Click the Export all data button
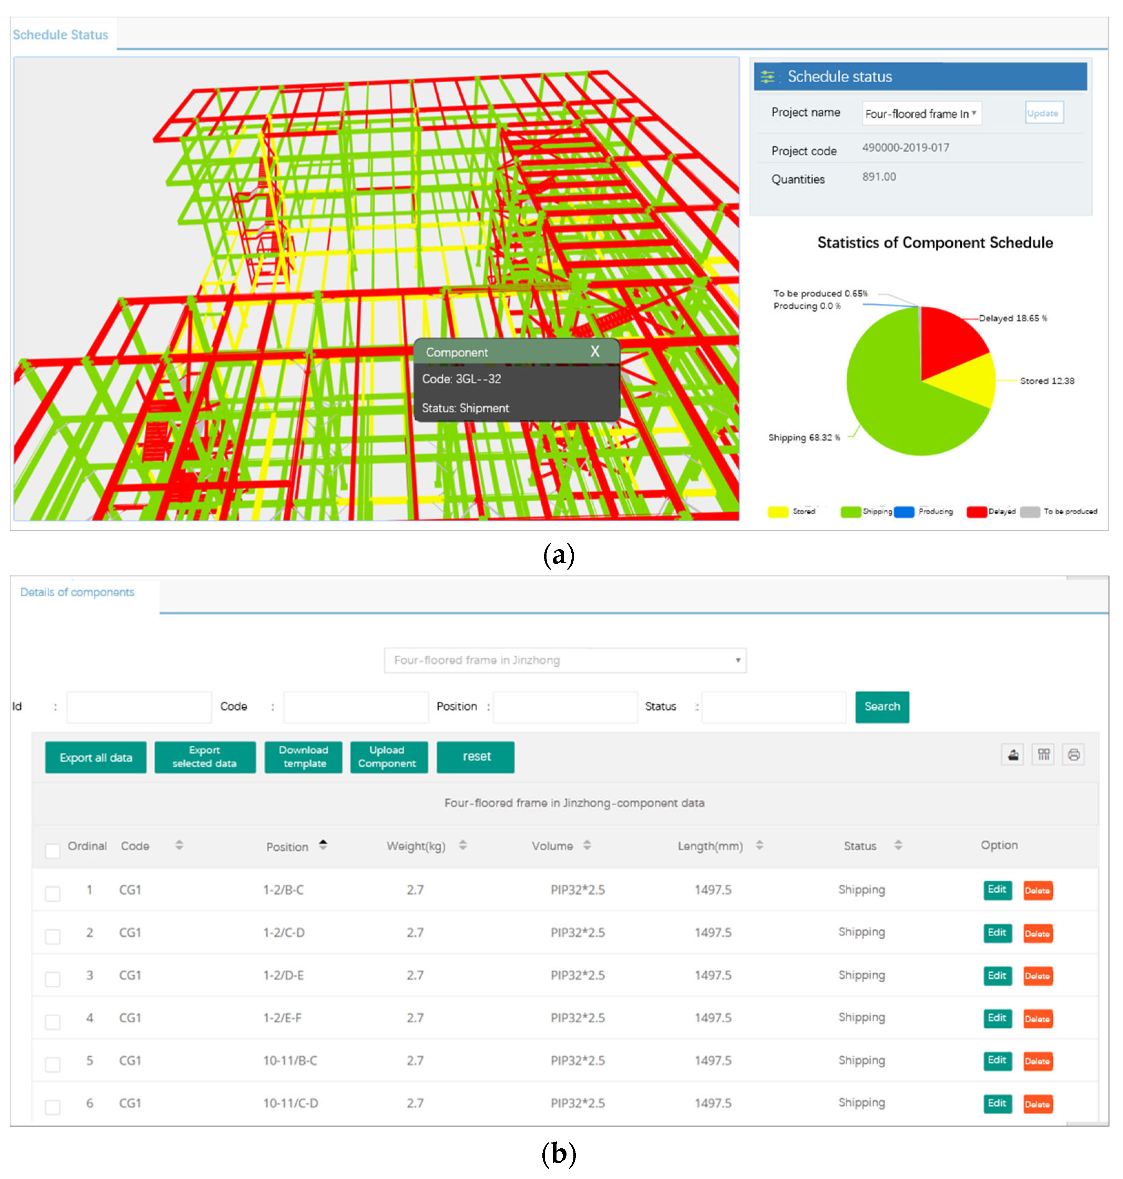1123x1179 pixels. [96, 757]
